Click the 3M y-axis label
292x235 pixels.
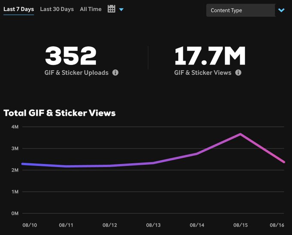(15, 149)
